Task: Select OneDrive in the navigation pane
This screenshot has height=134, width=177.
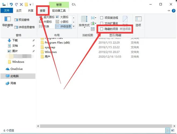Action: coord(14,69)
